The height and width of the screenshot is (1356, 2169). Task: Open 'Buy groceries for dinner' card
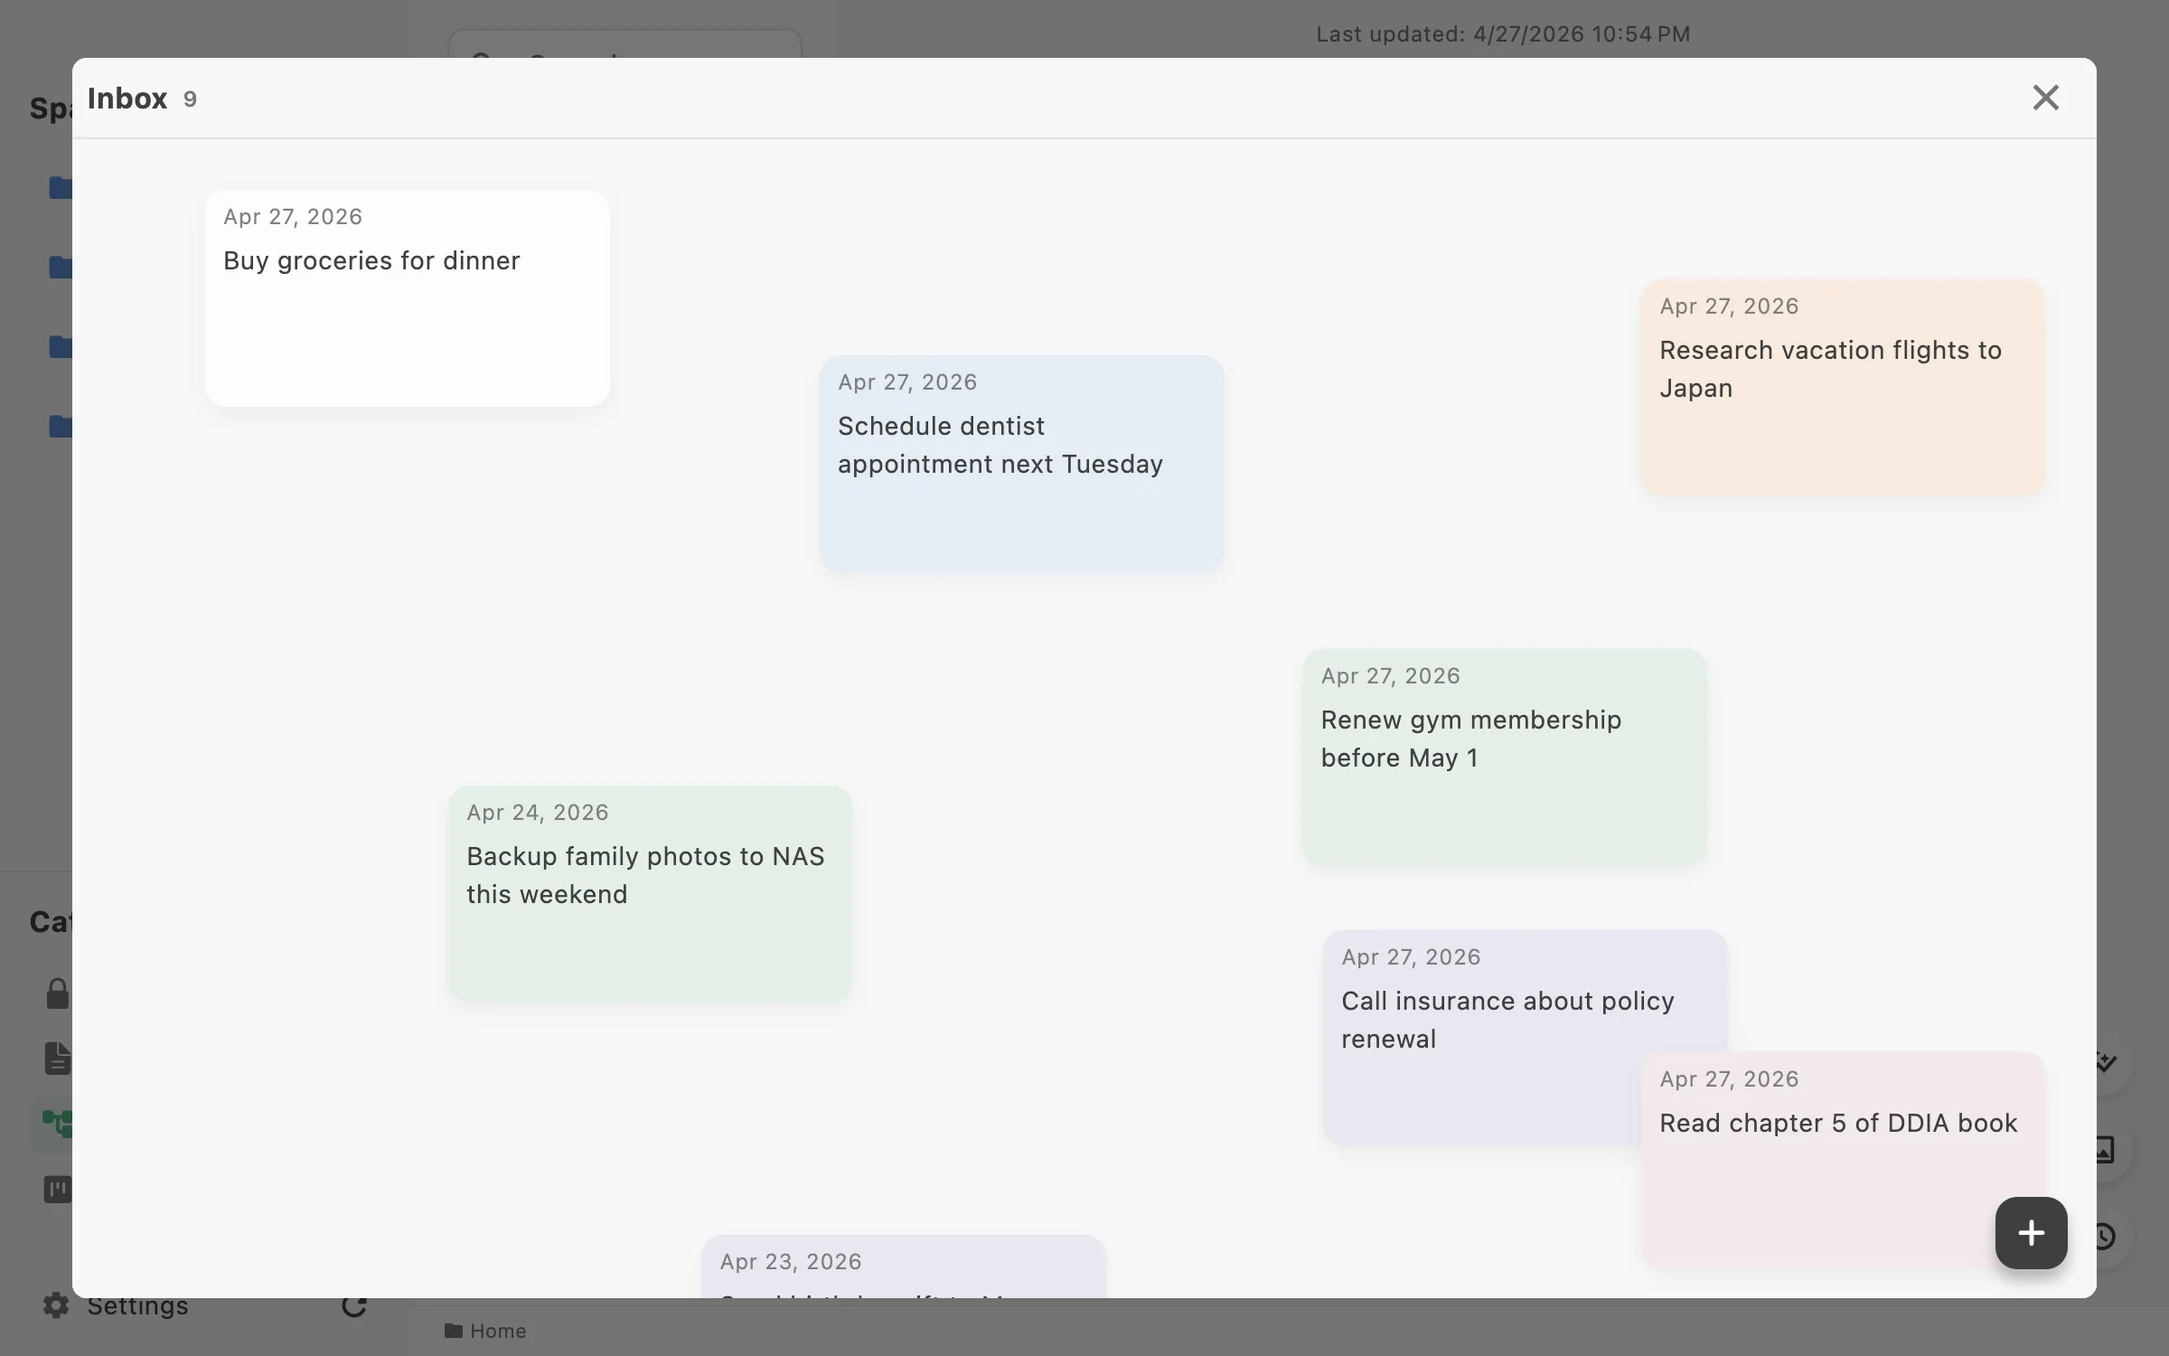(407, 298)
